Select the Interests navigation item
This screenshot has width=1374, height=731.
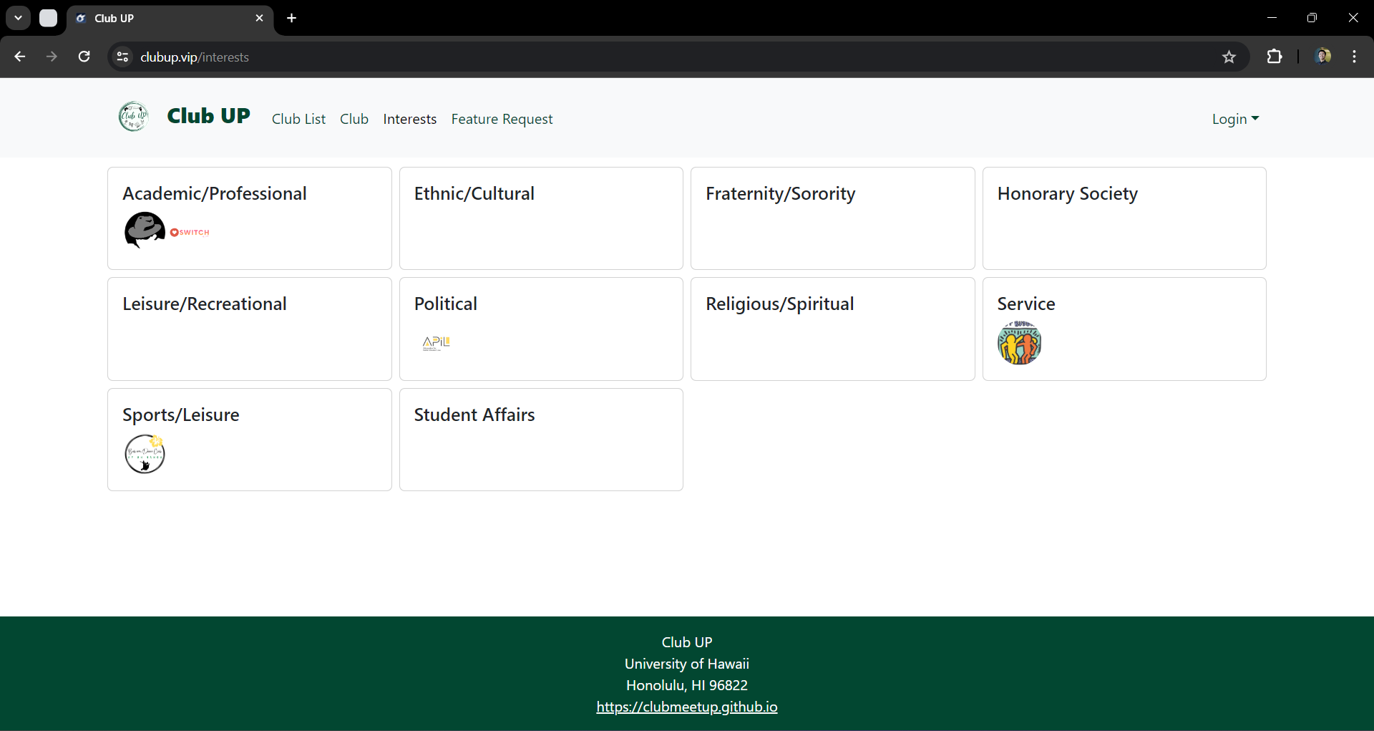pyautogui.click(x=409, y=119)
